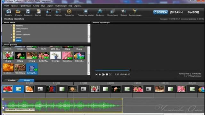Switch to the Шкала timeline tab

(27, 80)
